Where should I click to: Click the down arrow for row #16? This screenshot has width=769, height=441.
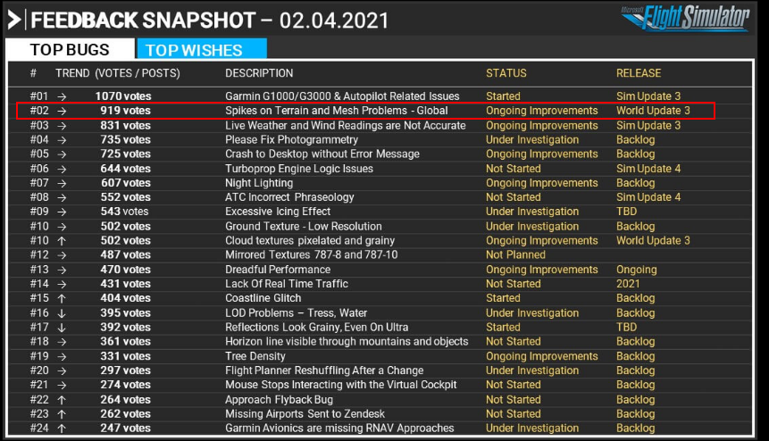(x=62, y=313)
